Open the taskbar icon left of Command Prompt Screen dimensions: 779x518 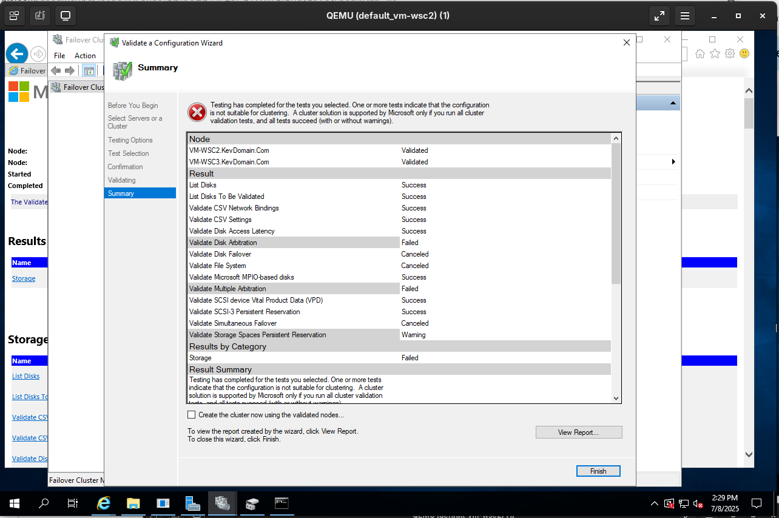[x=252, y=503]
